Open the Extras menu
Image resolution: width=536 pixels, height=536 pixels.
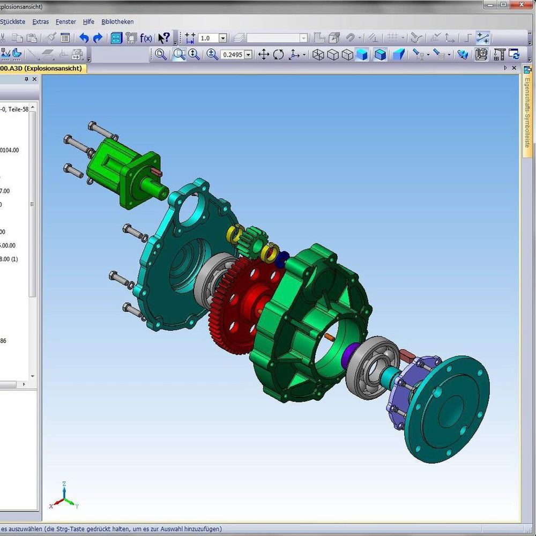coord(40,22)
